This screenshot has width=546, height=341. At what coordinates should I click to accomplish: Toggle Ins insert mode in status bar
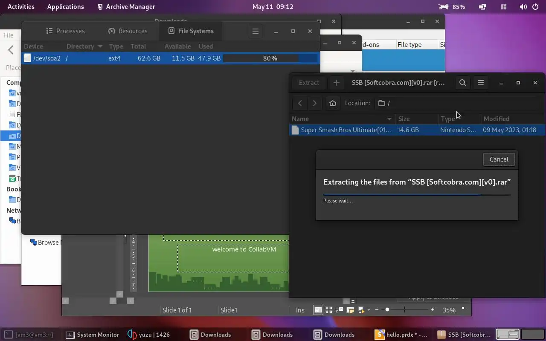coord(300,310)
